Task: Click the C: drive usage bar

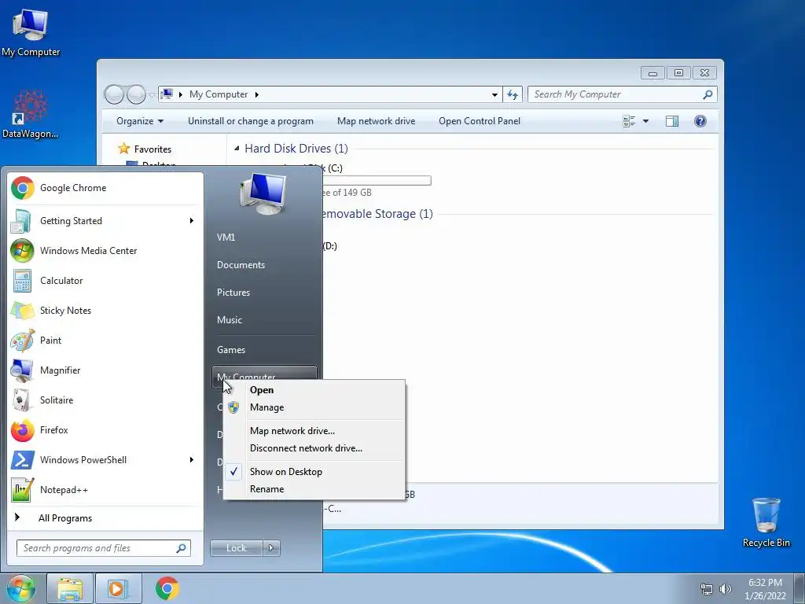Action: 377,181
